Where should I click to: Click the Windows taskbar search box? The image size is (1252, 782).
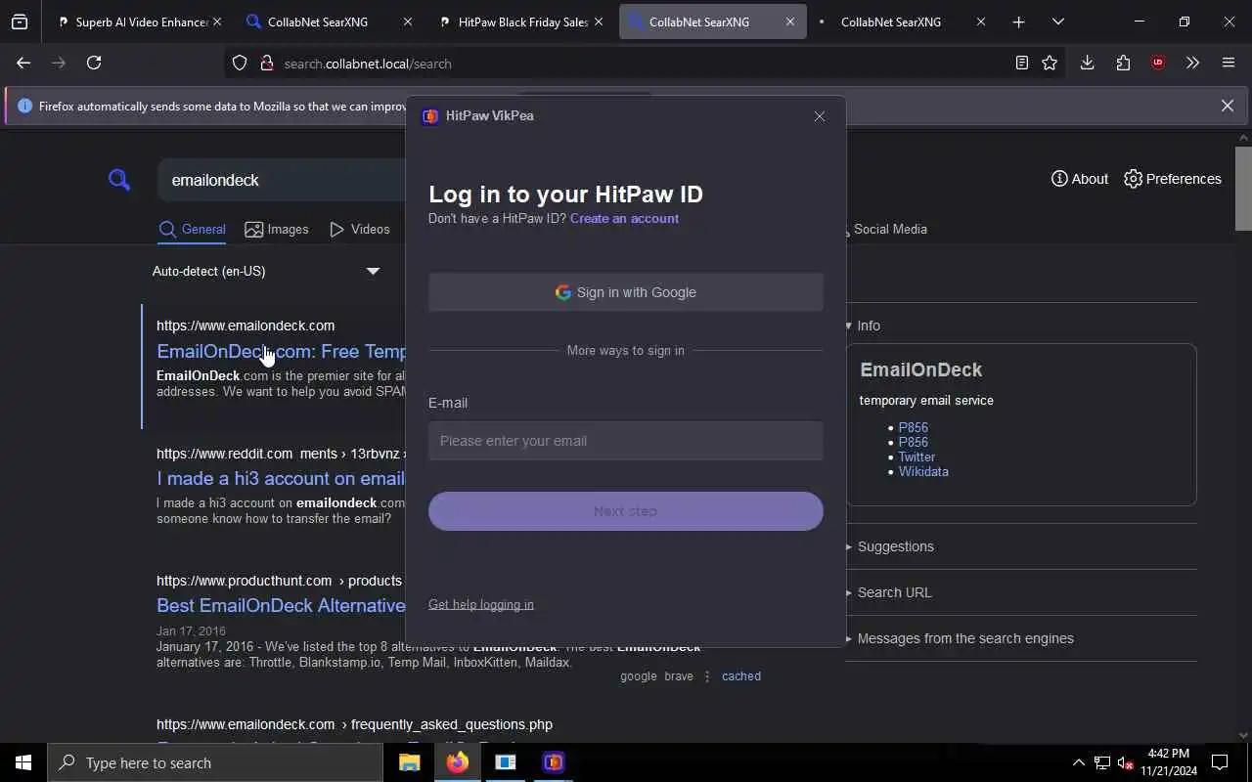pyautogui.click(x=215, y=762)
